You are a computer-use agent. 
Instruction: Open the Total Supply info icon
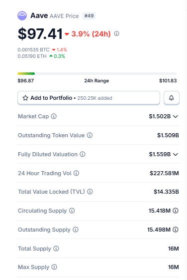(x=56, y=249)
